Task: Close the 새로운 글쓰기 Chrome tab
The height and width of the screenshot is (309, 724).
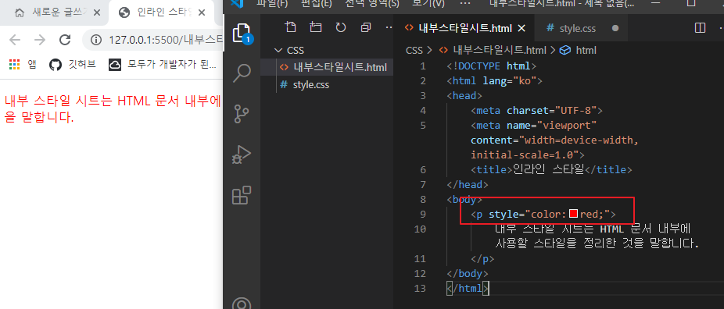Action: [x=96, y=13]
